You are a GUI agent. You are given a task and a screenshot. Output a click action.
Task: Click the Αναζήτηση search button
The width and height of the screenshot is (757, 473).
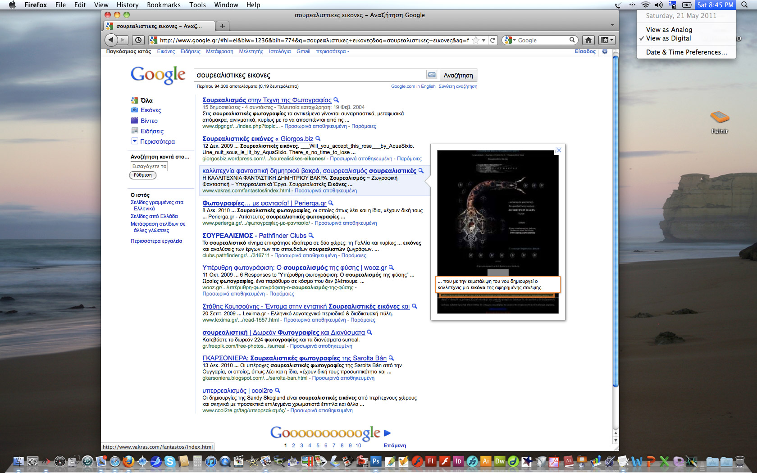pos(458,75)
